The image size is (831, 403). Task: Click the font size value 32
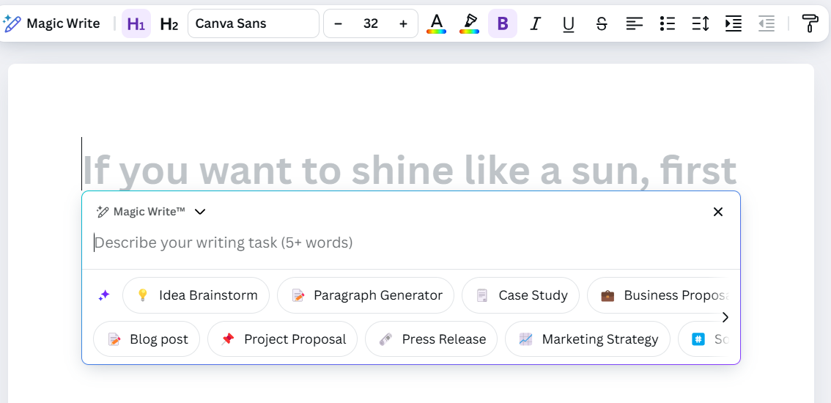point(371,23)
